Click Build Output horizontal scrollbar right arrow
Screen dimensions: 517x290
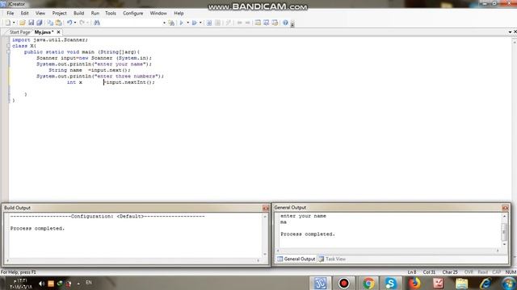pyautogui.click(x=258, y=260)
